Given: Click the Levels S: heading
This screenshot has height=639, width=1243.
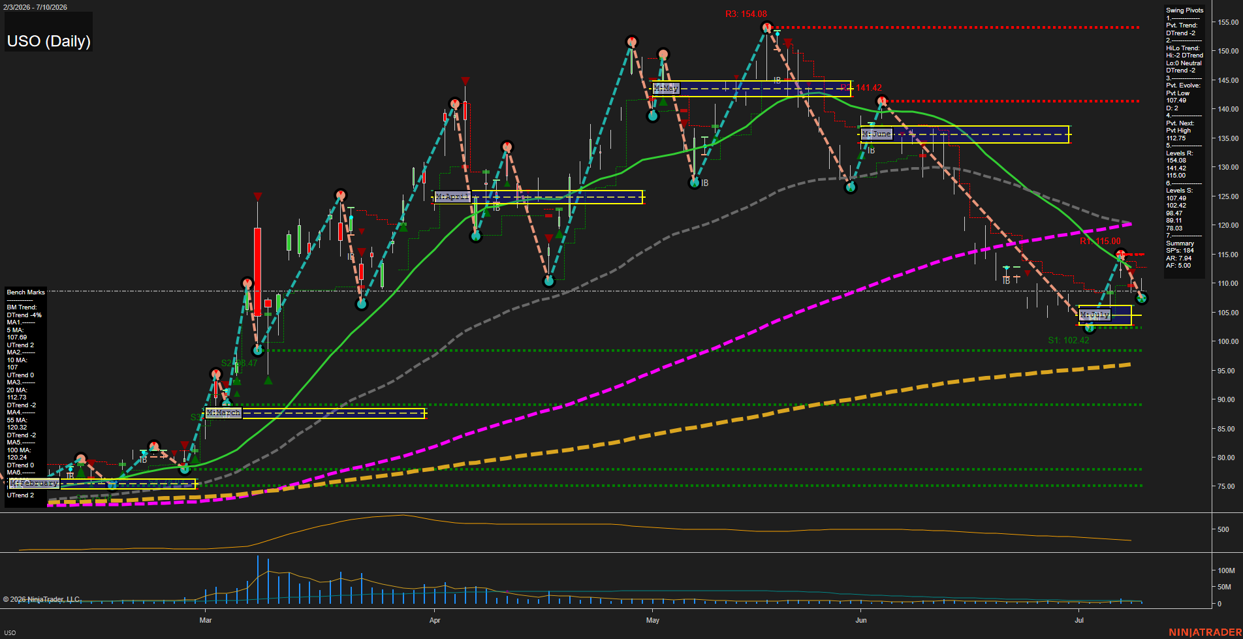Looking at the screenshot, I should point(1180,191).
